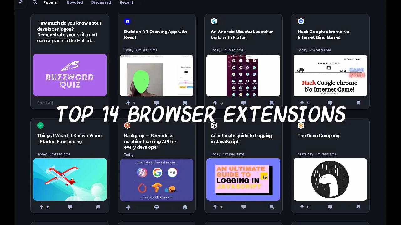
Task: Bookmark the Backprop post
Action: pos(185,207)
